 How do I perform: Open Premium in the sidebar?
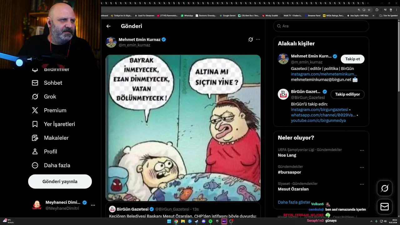(49, 110)
